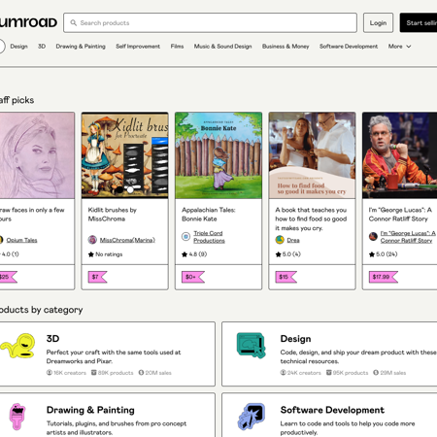
Task: Click the 89K products icon
Action: tap(94, 373)
